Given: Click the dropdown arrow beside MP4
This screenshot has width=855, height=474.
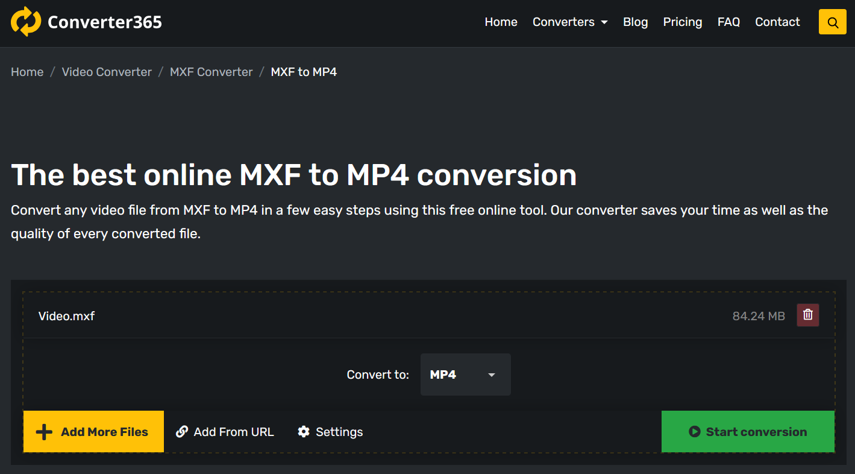Looking at the screenshot, I should pos(492,375).
